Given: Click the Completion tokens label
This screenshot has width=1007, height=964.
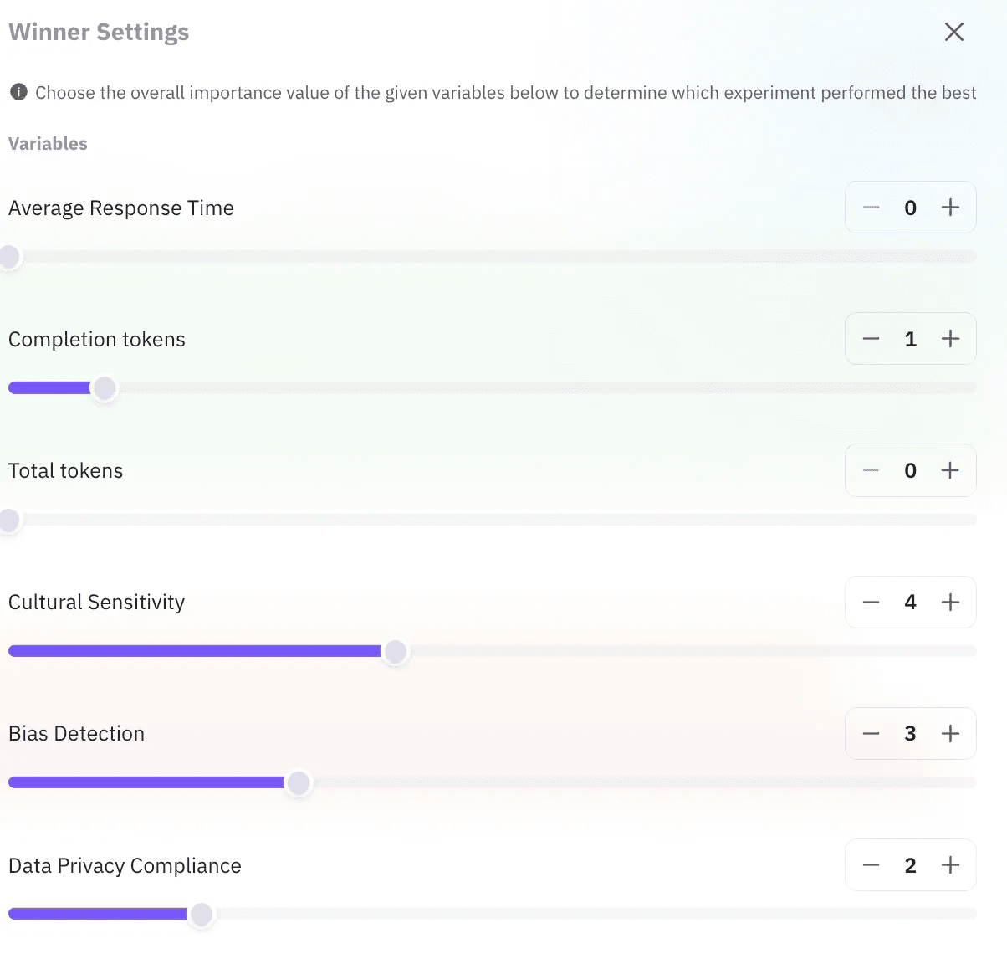Looking at the screenshot, I should [x=97, y=340].
